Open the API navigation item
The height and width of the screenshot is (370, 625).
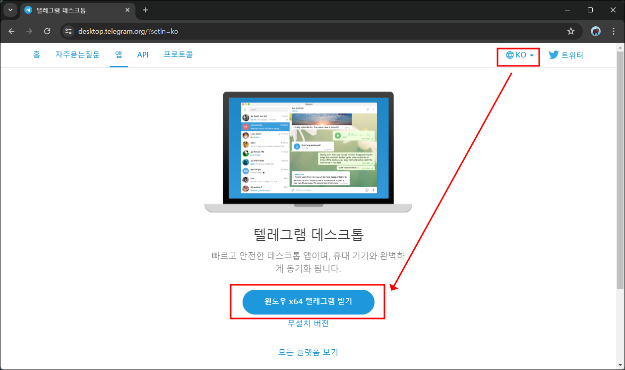[x=143, y=54]
